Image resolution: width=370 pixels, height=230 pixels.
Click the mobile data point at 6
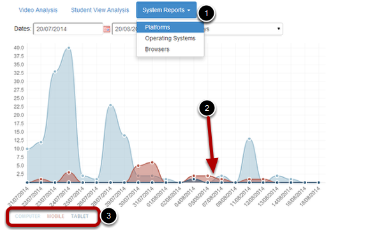click(152, 162)
